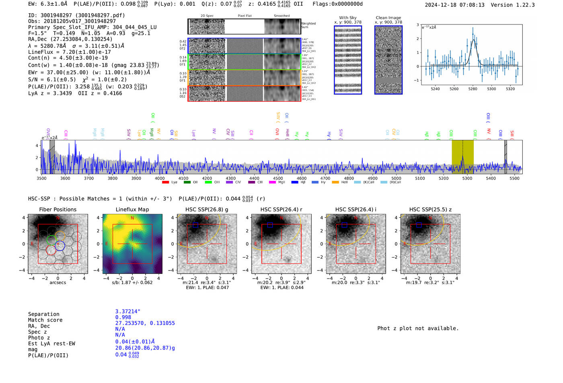This screenshot has height=383, width=563.
Task: Click the HSC-SSP Possible Matches heading
Action: pos(100,199)
